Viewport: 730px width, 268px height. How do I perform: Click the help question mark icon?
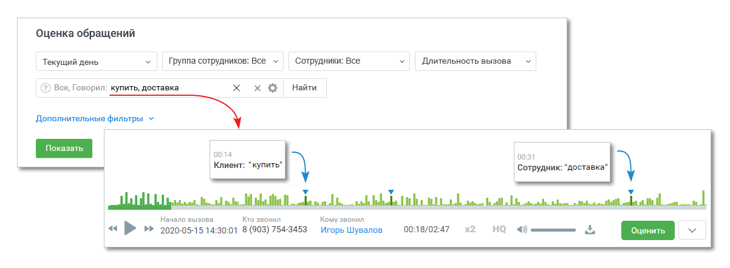[x=45, y=88]
